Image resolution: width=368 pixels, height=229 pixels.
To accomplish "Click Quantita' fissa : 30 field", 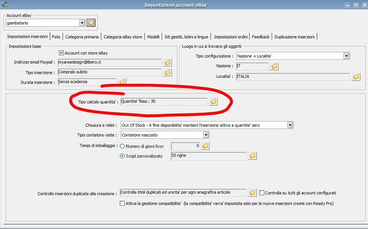I will (x=164, y=102).
